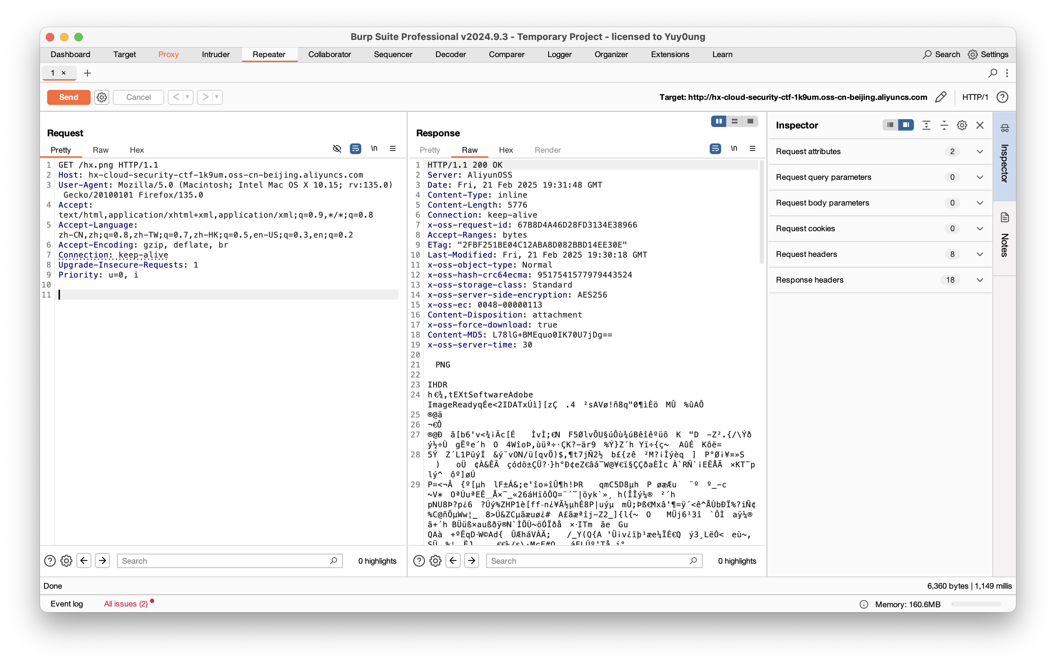Open Response hamburger menu icon
This screenshot has width=1056, height=665.
click(x=753, y=149)
